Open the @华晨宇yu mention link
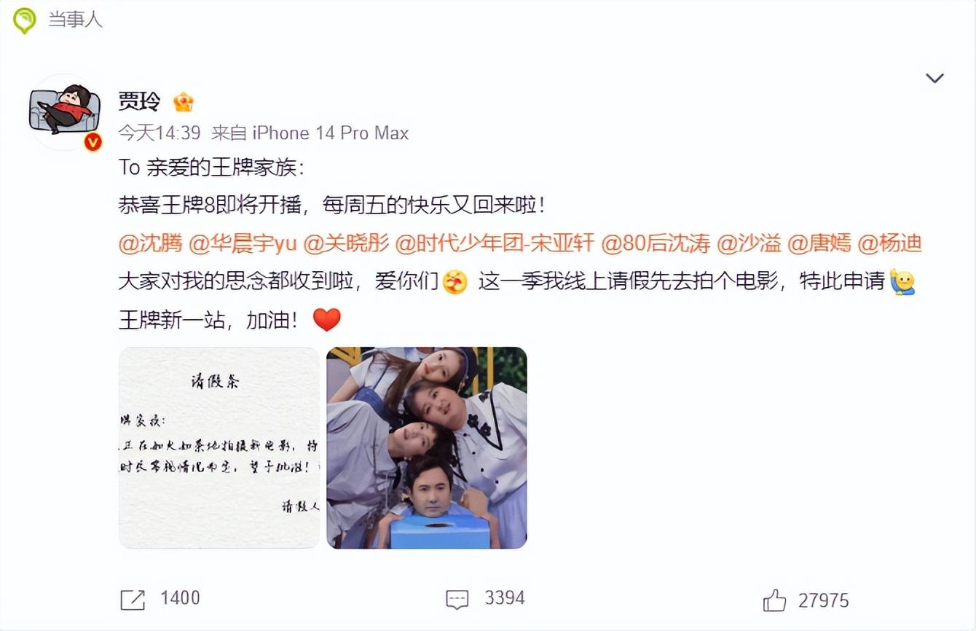 243,244
